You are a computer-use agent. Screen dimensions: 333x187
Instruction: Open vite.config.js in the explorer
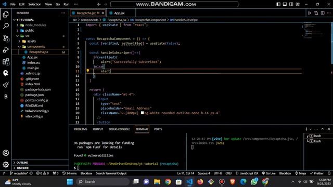tap(34, 116)
